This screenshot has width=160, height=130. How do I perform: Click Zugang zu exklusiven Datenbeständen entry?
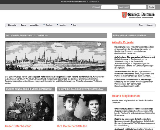(x=135, y=122)
